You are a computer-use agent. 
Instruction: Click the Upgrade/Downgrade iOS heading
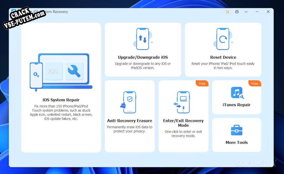[143, 57]
